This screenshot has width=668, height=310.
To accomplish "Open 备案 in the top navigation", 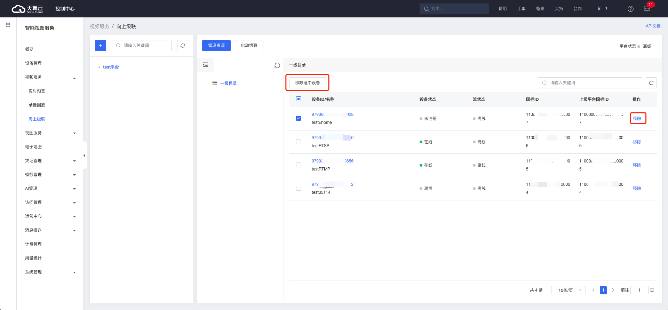I will [x=540, y=9].
